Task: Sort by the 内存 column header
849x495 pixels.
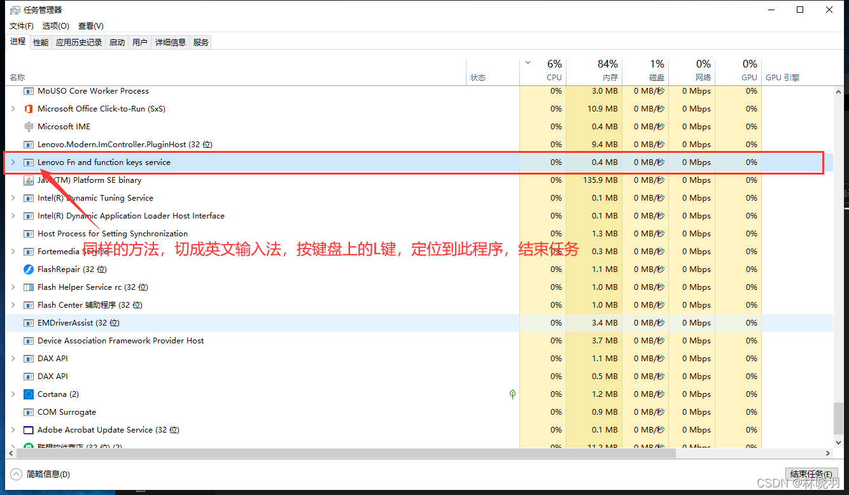Action: 594,70
